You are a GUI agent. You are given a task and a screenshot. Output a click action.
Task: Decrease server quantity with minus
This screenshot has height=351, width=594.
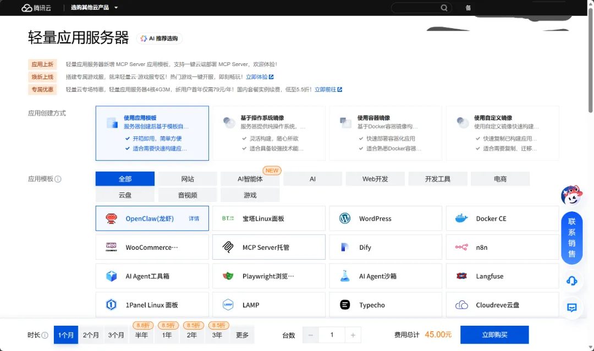[x=311, y=335]
